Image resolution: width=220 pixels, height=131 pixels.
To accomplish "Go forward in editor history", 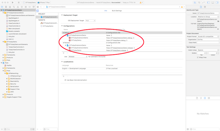I will click(44, 7).
